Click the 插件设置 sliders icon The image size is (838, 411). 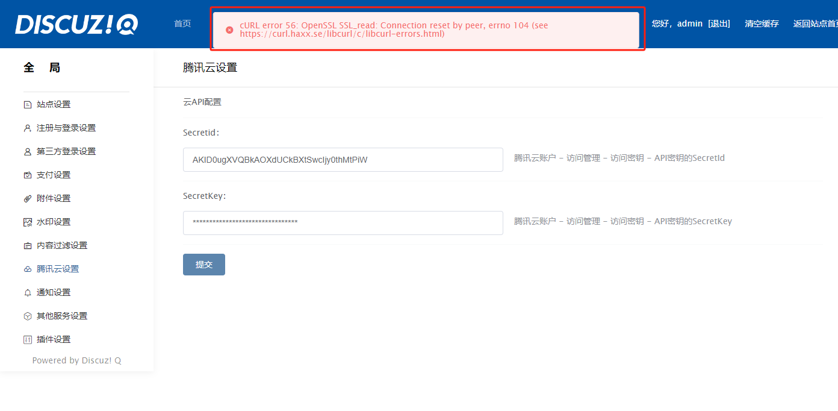(27, 339)
